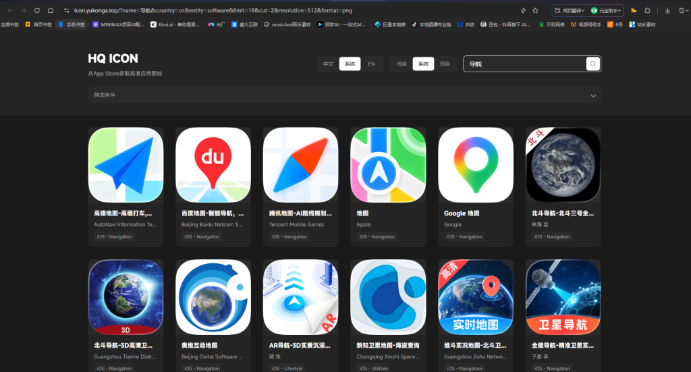Open the musicbed音乐素材 bookmark
This screenshot has height=372, width=691.
(287, 25)
